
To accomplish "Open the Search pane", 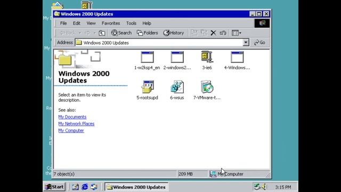I will pos(121,33).
